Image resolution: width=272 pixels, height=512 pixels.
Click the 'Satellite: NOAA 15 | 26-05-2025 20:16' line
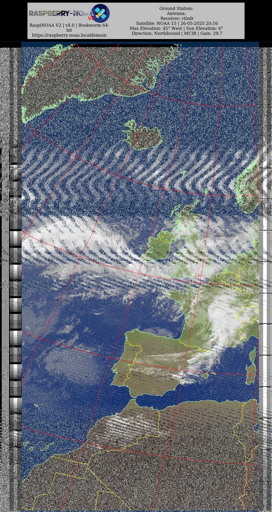pos(177,23)
